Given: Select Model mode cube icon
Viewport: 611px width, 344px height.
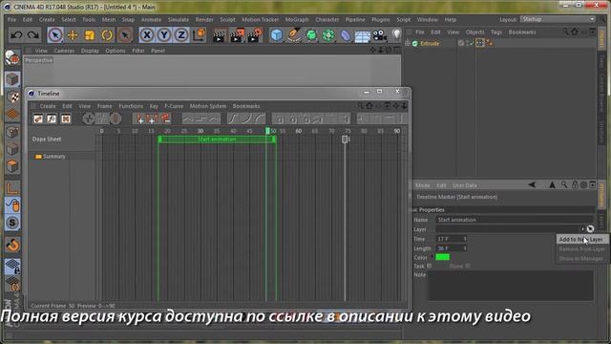Looking at the screenshot, I should tap(12, 79).
